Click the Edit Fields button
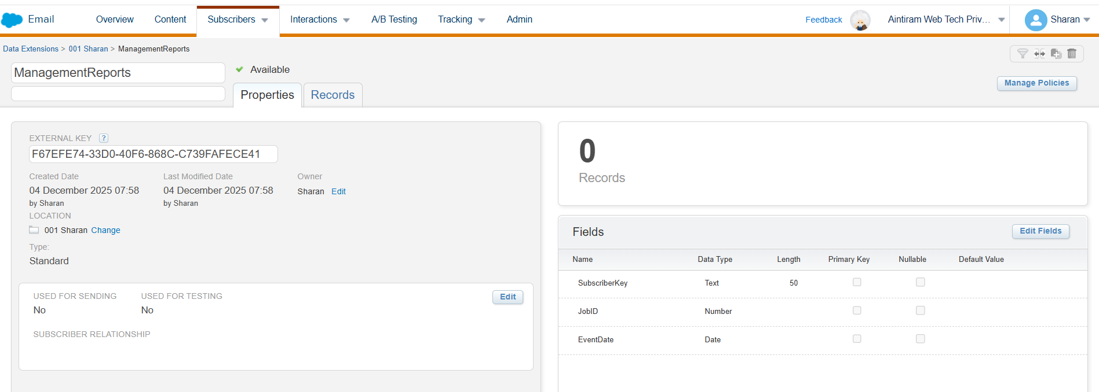1099x392 pixels. coord(1040,231)
